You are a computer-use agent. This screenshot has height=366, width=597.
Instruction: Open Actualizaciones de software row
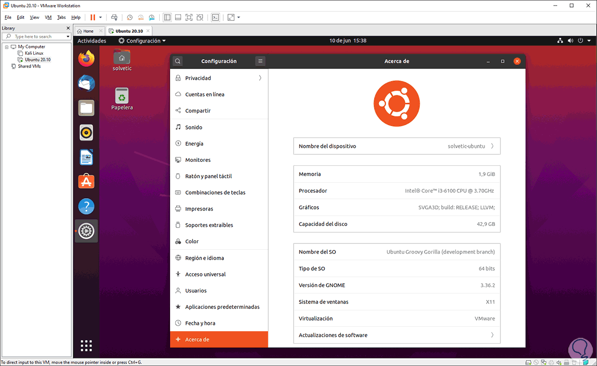(x=397, y=335)
